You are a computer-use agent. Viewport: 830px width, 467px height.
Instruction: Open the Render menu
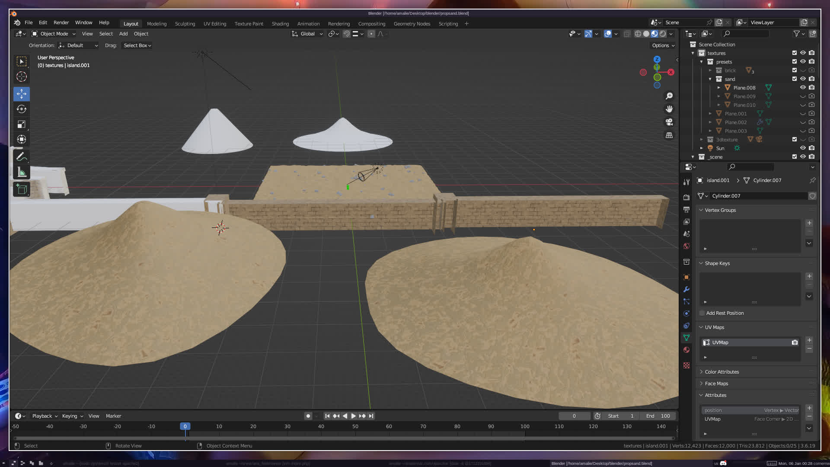pos(61,22)
